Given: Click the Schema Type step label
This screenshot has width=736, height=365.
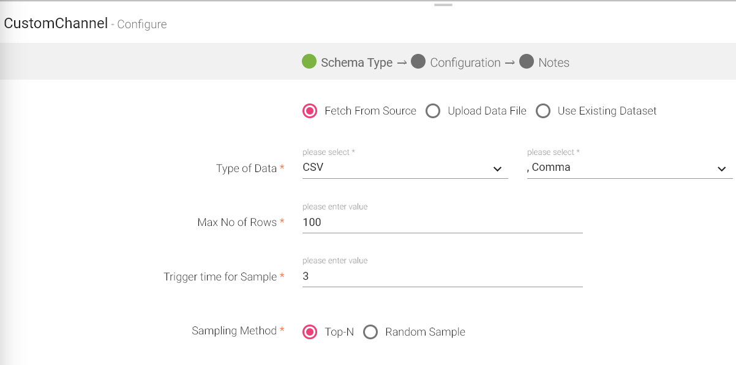Looking at the screenshot, I should coord(356,62).
